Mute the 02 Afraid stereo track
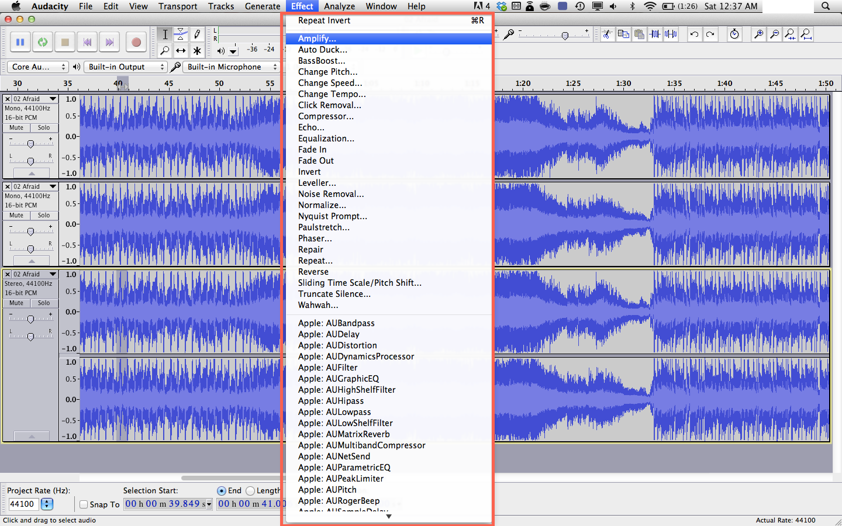Screen dimensions: 842x526 click(16, 303)
